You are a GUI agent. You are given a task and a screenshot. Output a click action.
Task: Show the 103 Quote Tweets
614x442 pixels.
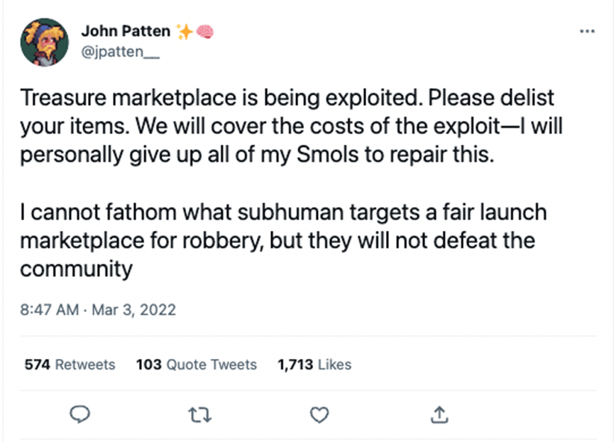coord(196,365)
